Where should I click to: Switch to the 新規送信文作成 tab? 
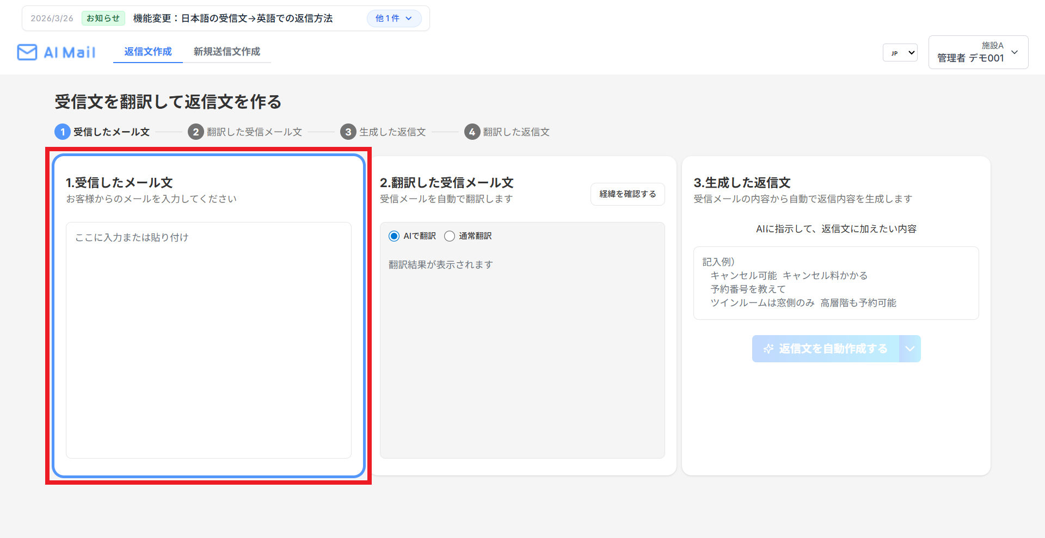pyautogui.click(x=227, y=52)
